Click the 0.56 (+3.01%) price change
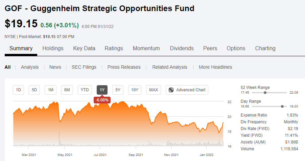305x161 pixels. click(x=60, y=25)
